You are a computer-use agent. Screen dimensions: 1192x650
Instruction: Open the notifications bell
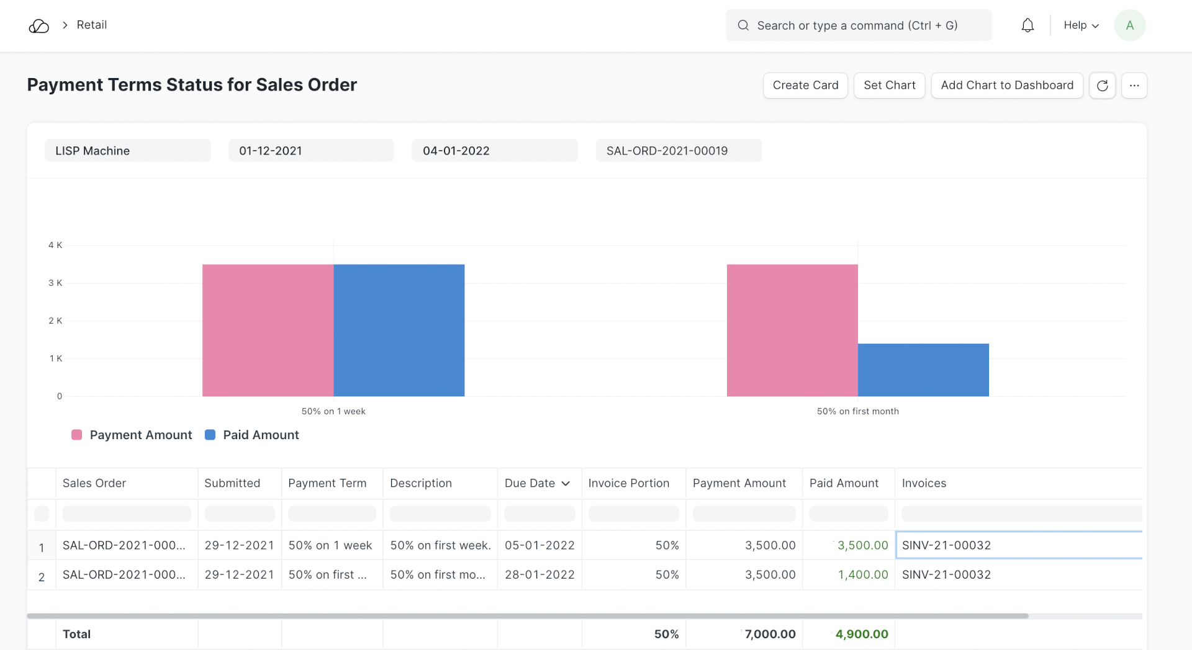coord(1027,25)
